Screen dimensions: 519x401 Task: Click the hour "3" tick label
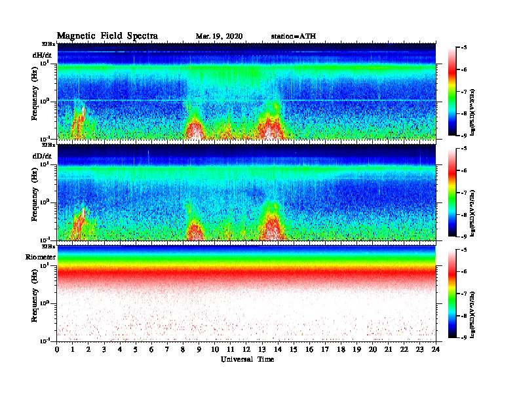[104, 350]
